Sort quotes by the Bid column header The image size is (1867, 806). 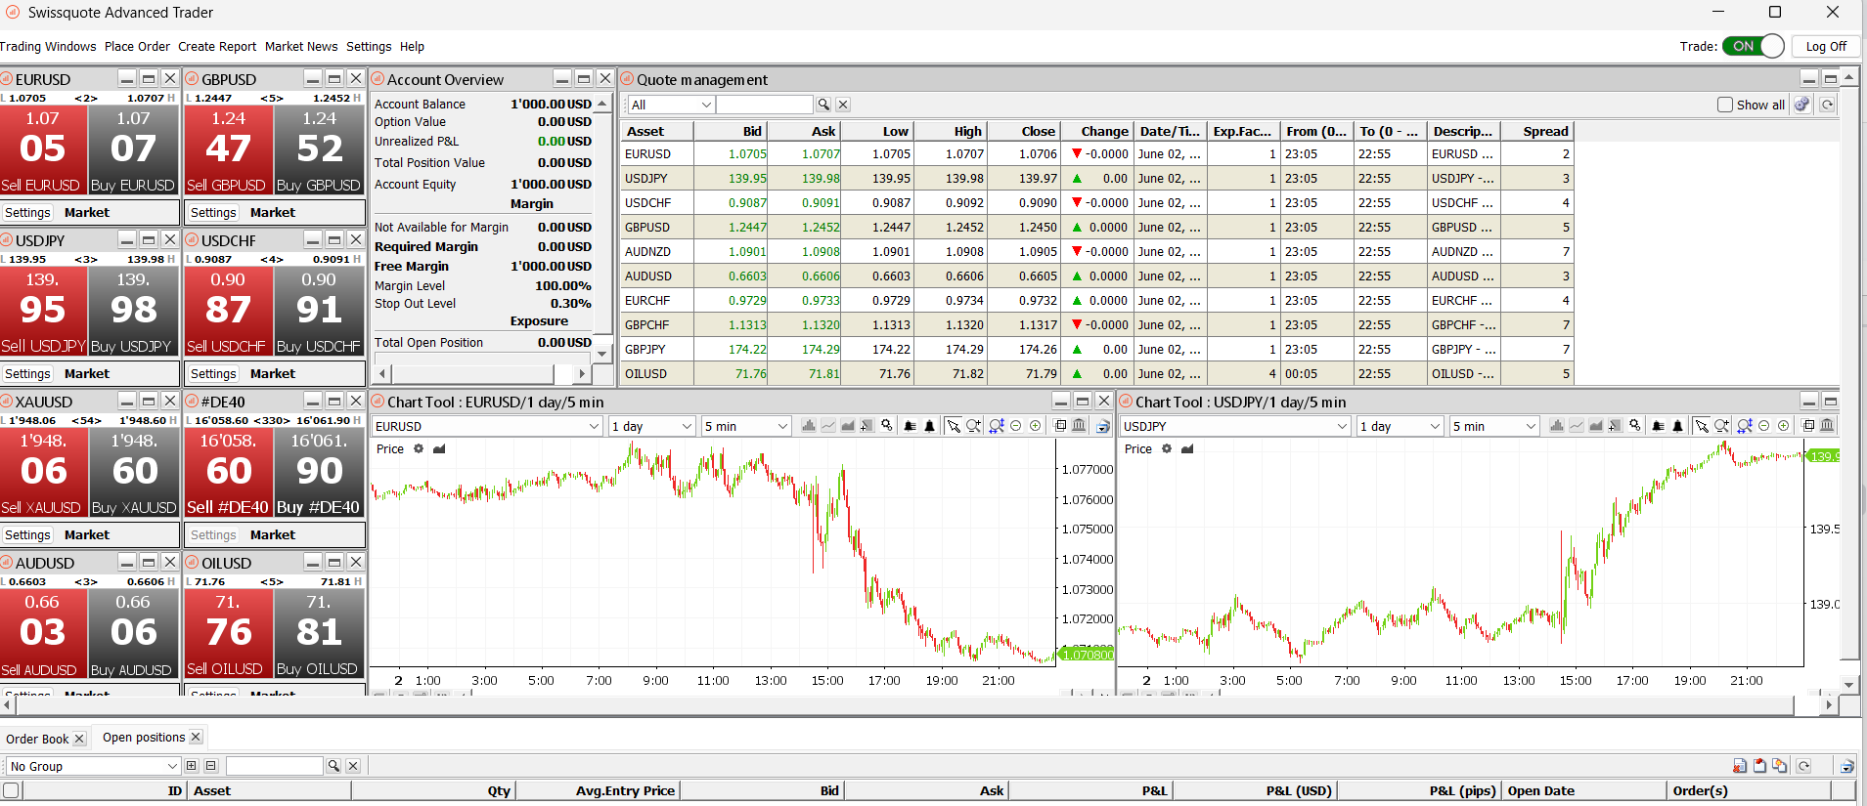pos(731,131)
